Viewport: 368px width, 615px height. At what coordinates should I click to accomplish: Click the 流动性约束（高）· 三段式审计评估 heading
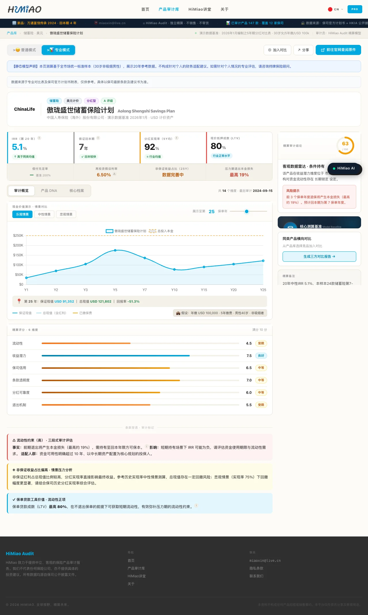(43, 440)
